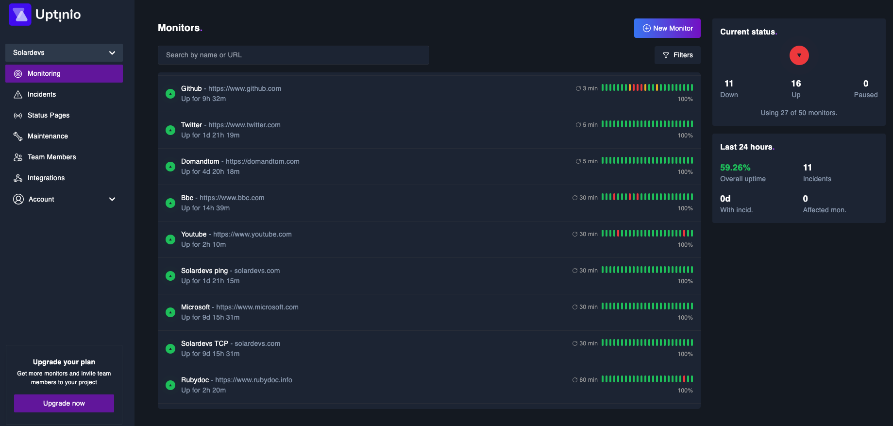The height and width of the screenshot is (426, 893).
Task: Click the 0 Affected mon. stat
Action: (x=824, y=204)
